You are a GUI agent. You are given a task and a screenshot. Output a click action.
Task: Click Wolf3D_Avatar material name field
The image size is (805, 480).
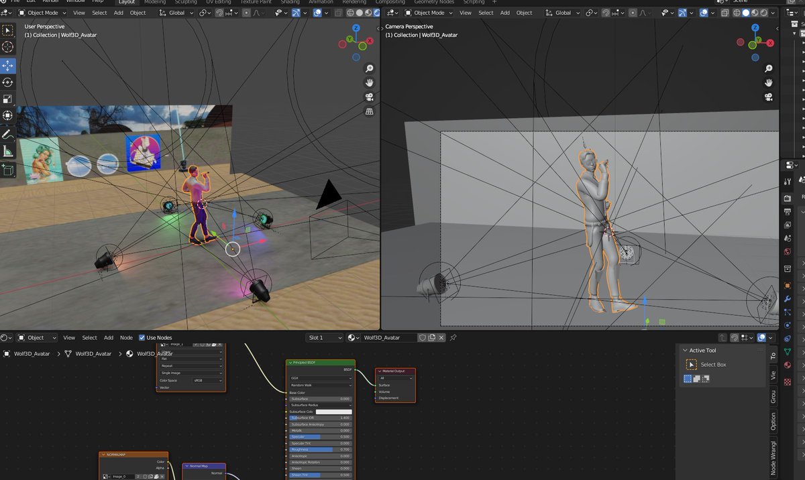click(388, 337)
